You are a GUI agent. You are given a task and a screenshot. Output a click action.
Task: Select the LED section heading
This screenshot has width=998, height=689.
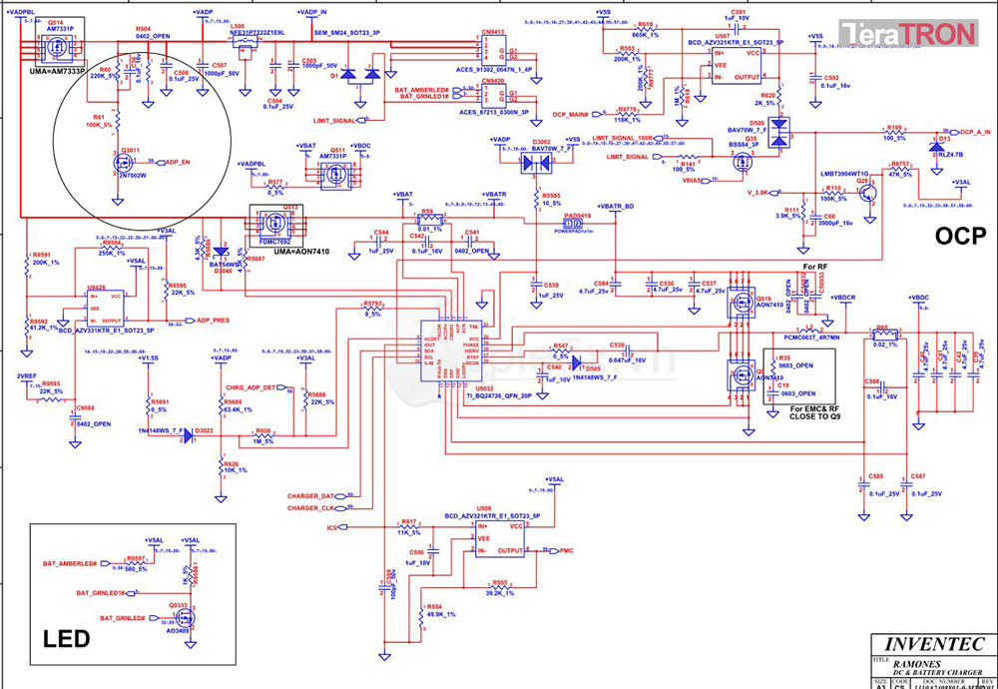coord(66,639)
